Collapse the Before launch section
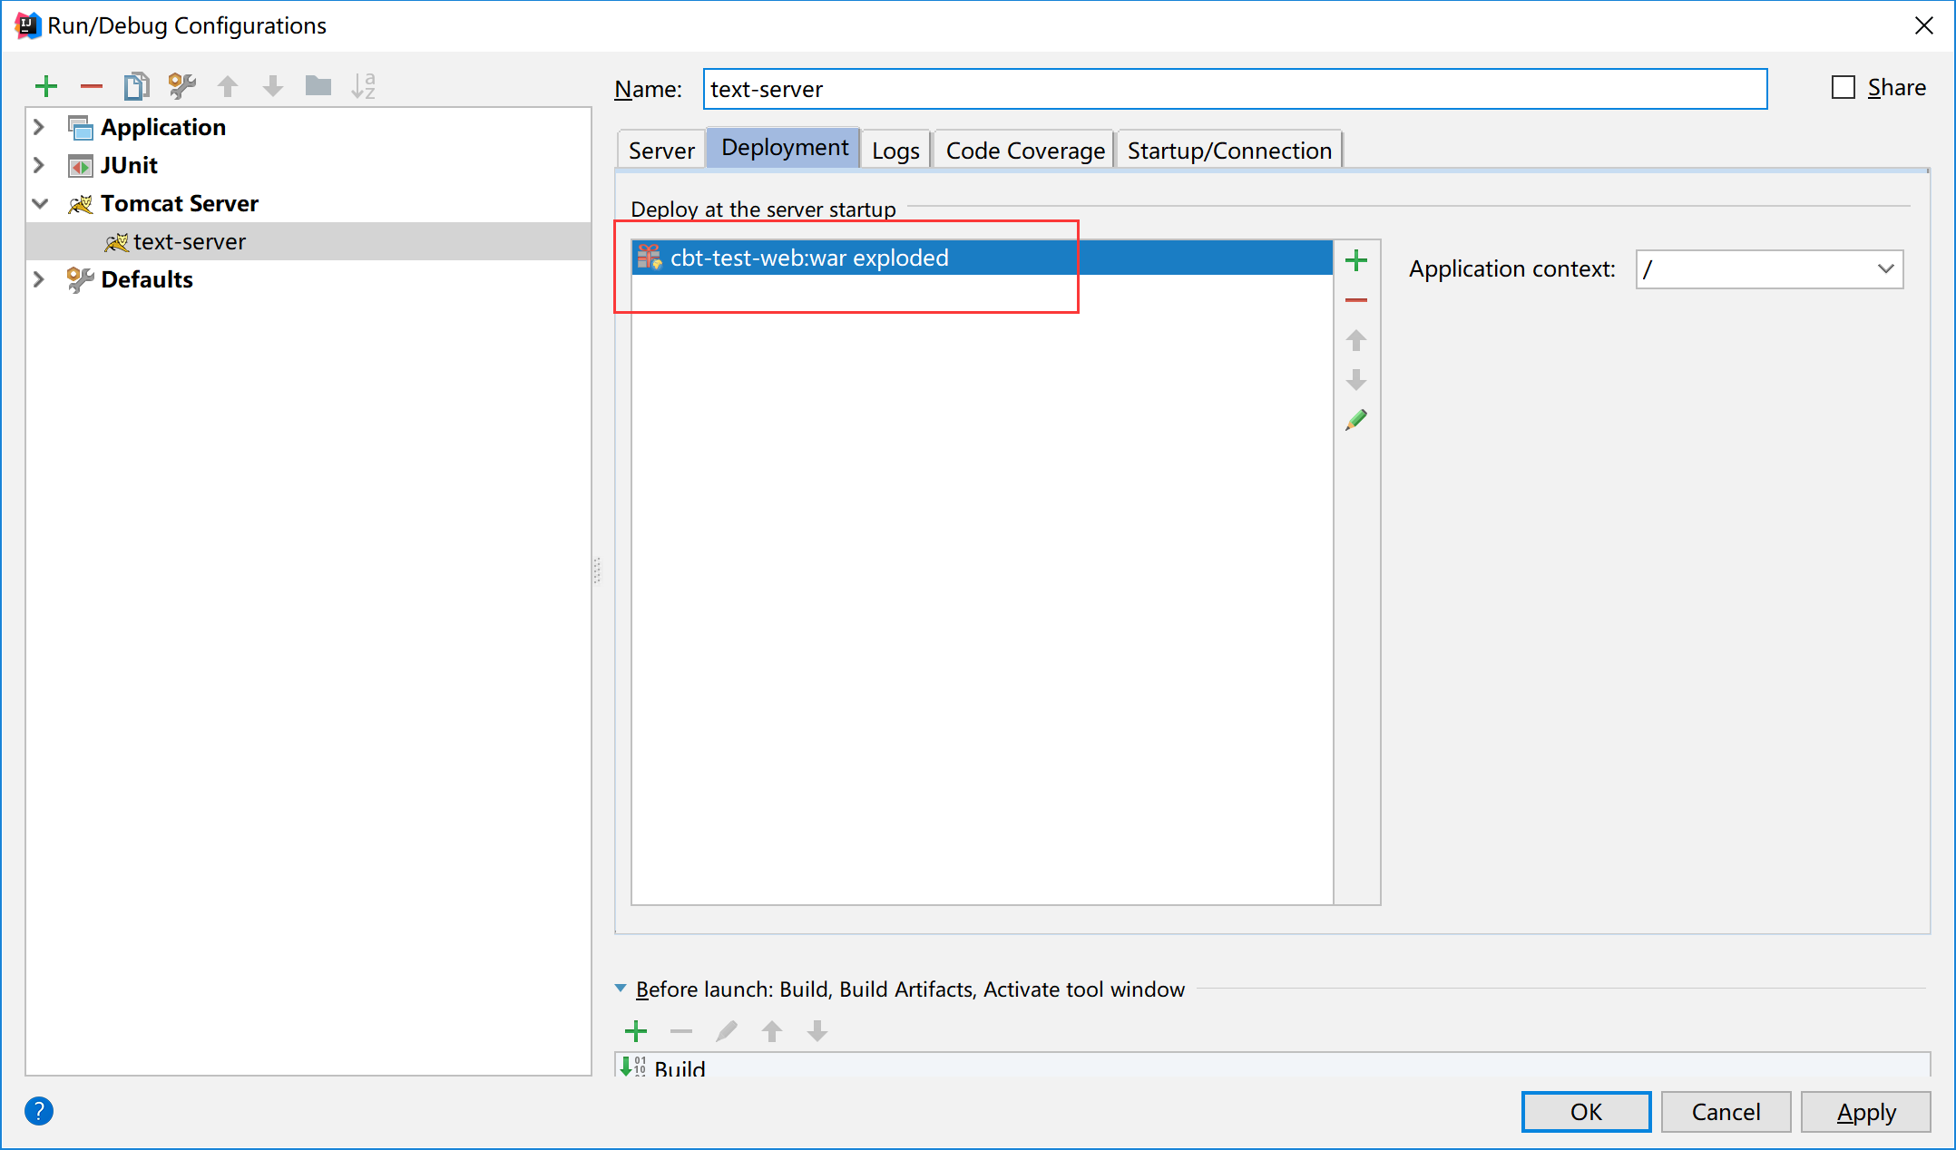 (621, 989)
